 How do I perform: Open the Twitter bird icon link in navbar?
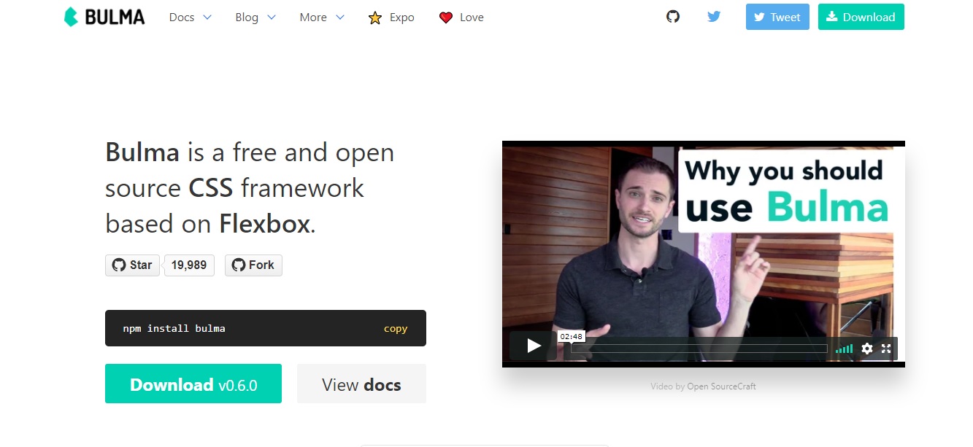click(714, 17)
